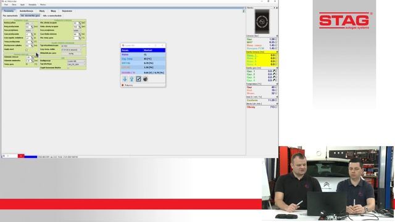Toggle the Gaz pressure reading checkbox
Viewport: 395px width, 222px height.
pyautogui.click(x=276, y=39)
